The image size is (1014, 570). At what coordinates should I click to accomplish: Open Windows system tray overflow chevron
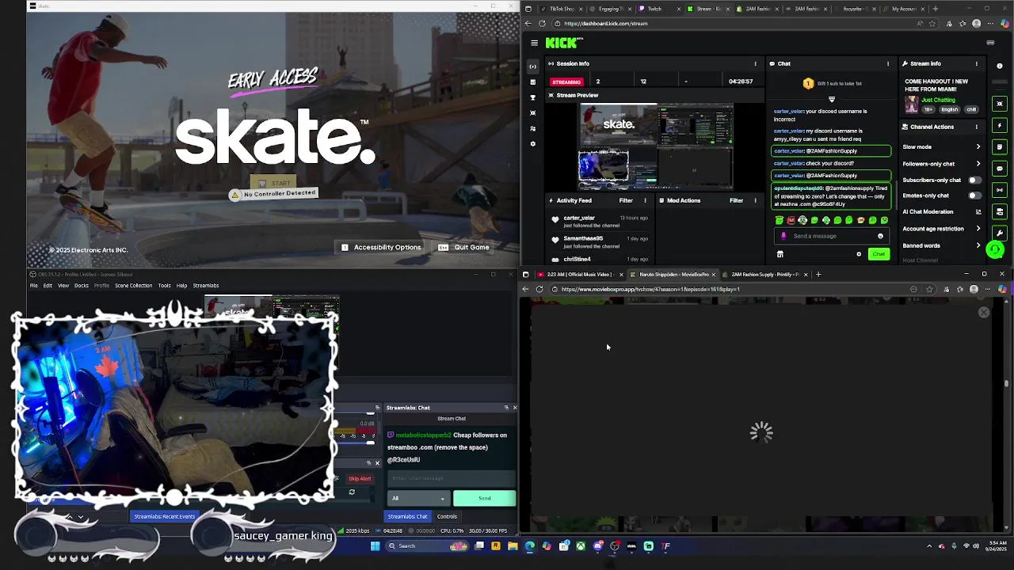coord(929,545)
